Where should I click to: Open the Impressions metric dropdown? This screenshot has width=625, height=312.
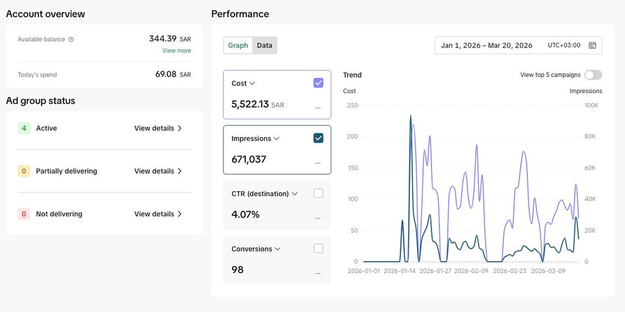[x=276, y=139]
